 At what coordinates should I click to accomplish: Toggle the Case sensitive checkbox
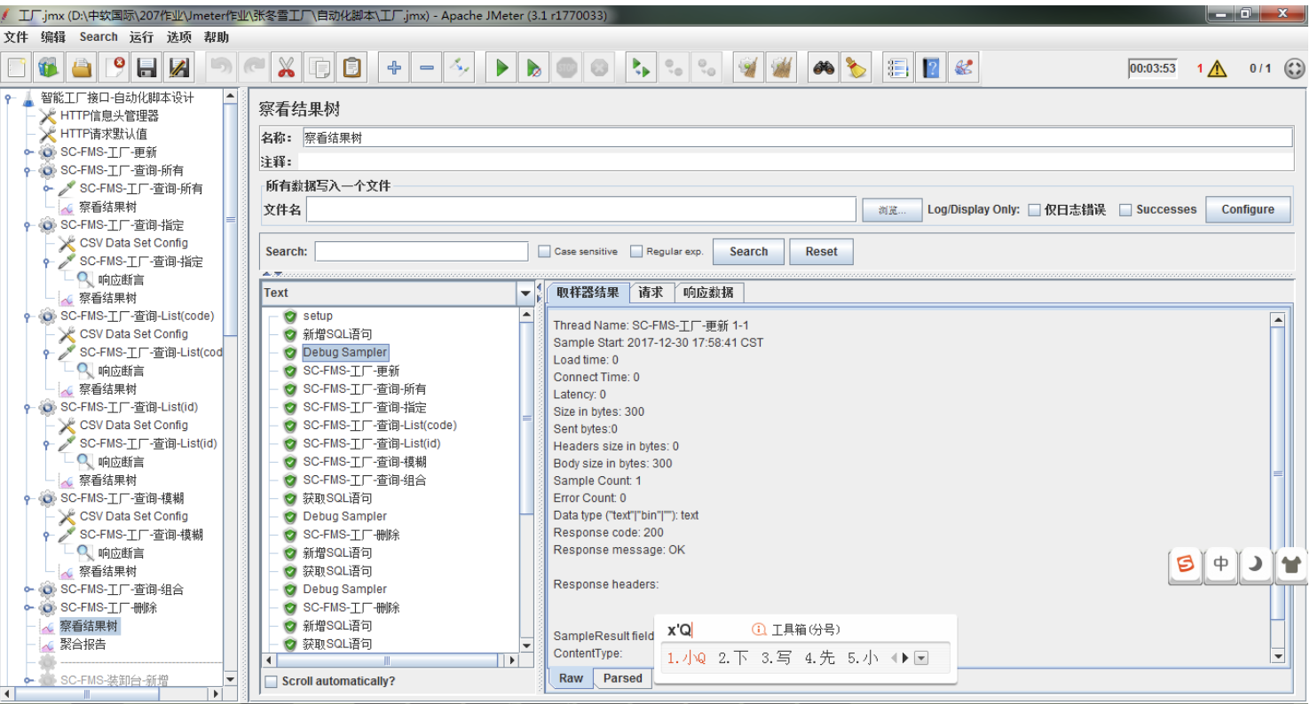[544, 252]
